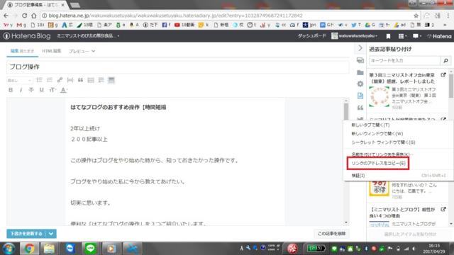
Task: Open the Hatena bookmark icon in header
Action: (x=388, y=36)
